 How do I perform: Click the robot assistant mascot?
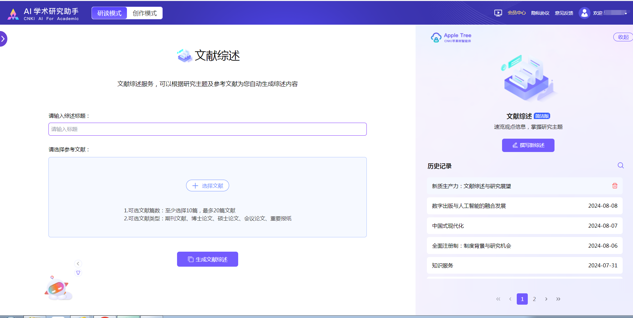[x=58, y=289]
